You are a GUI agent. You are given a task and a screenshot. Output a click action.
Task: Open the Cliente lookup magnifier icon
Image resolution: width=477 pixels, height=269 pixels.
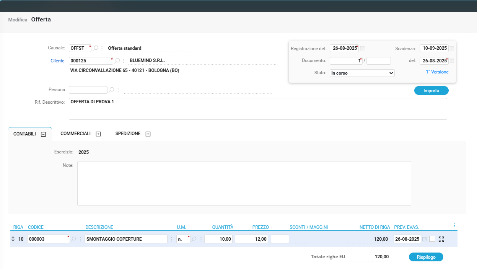[117, 60]
